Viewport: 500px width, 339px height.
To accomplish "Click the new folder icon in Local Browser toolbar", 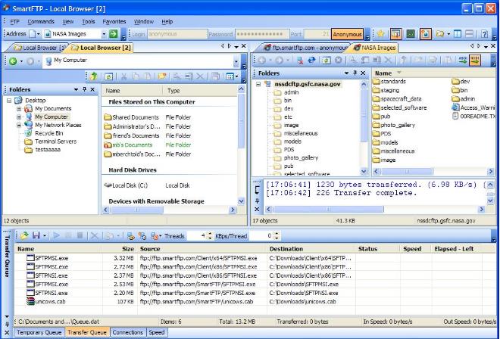I will (x=162, y=76).
